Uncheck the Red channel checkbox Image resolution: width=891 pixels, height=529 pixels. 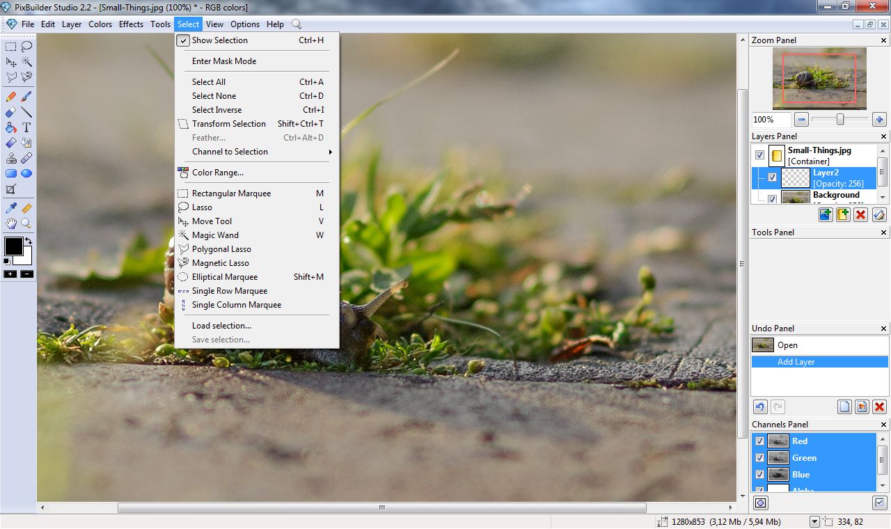coord(760,441)
